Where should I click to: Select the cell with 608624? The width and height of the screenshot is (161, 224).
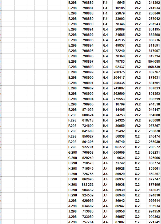88,115
